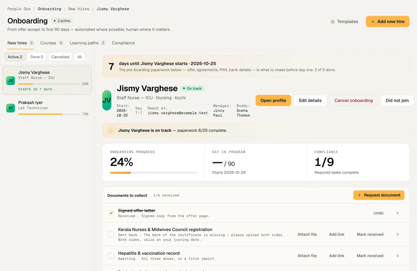Undo the Signed offer letter receipt

pyautogui.click(x=378, y=213)
